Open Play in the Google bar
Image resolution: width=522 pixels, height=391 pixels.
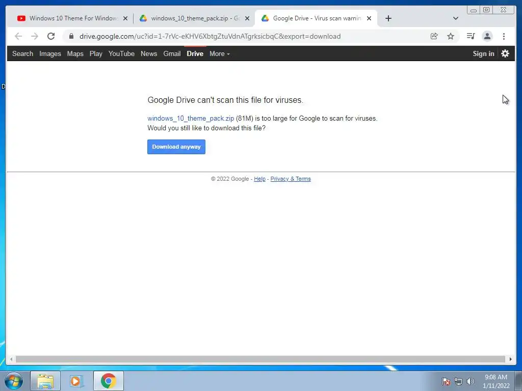click(x=96, y=53)
